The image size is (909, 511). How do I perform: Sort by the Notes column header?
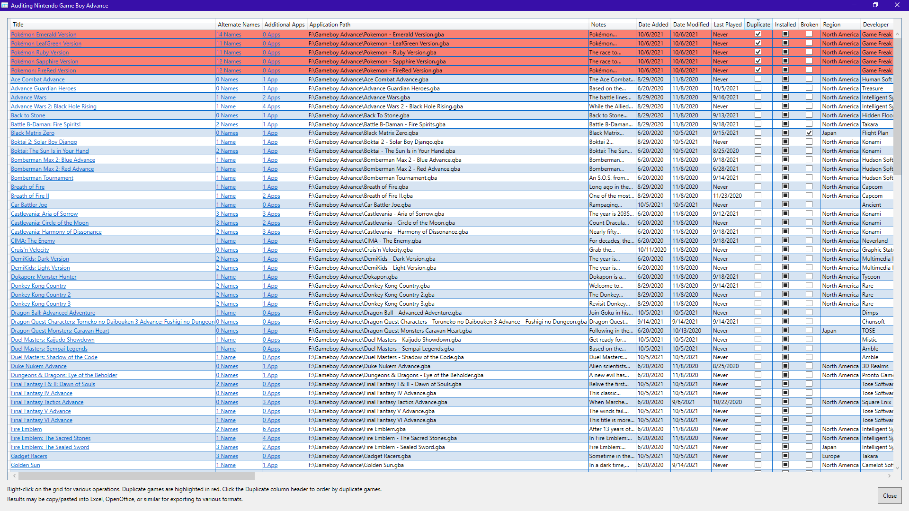point(612,25)
